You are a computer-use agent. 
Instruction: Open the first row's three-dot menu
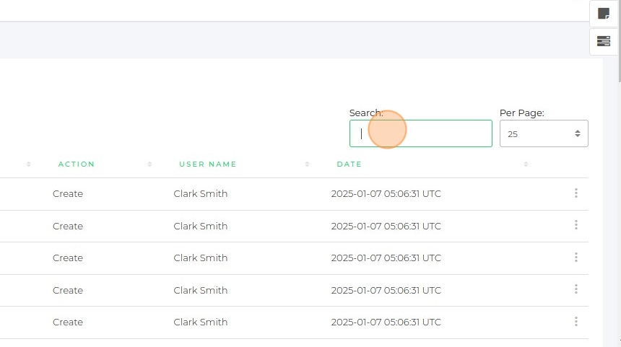tap(576, 193)
